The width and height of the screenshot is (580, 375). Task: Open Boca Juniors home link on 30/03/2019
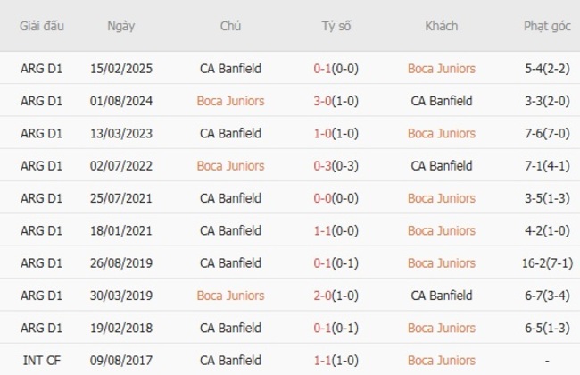point(230,296)
